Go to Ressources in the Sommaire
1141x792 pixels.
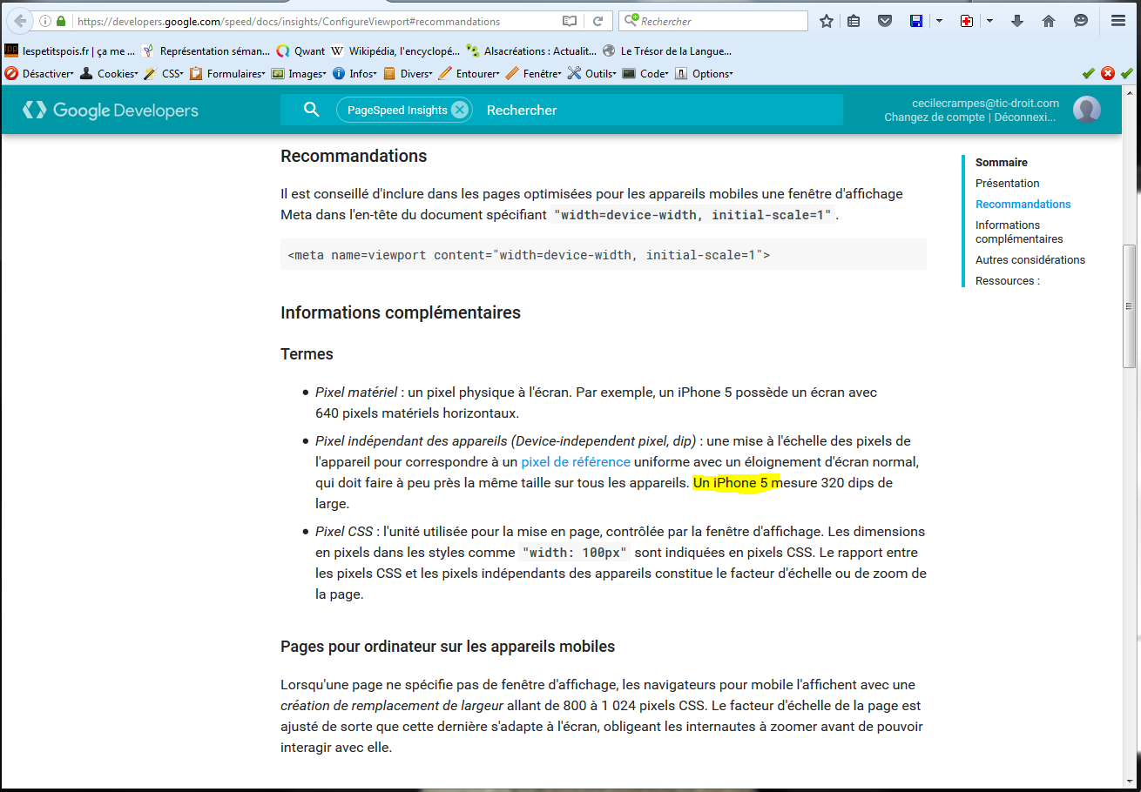[1008, 281]
